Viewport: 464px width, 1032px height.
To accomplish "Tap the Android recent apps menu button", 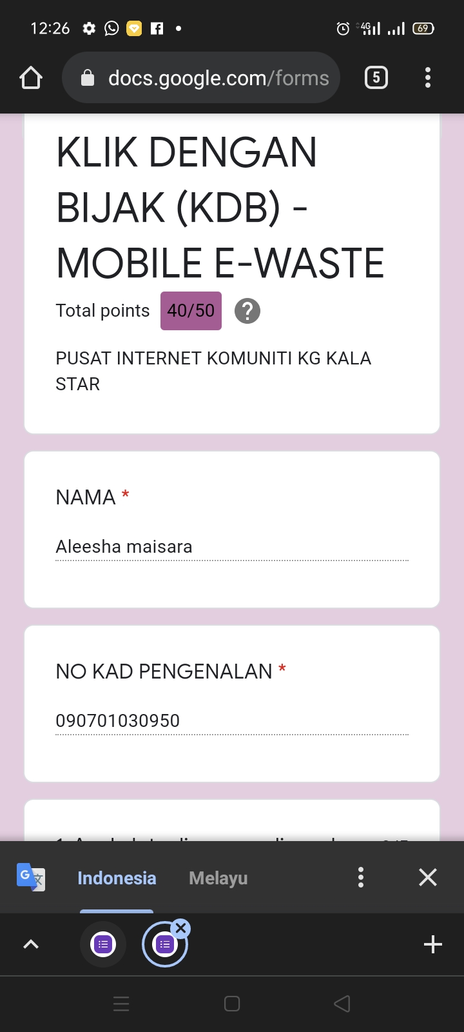I will point(121,1004).
